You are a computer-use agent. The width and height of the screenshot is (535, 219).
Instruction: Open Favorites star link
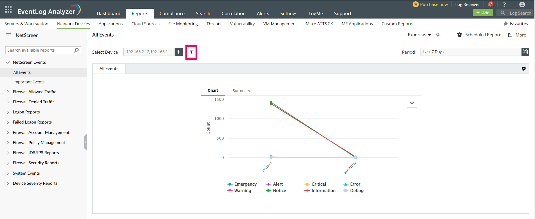pos(516,24)
